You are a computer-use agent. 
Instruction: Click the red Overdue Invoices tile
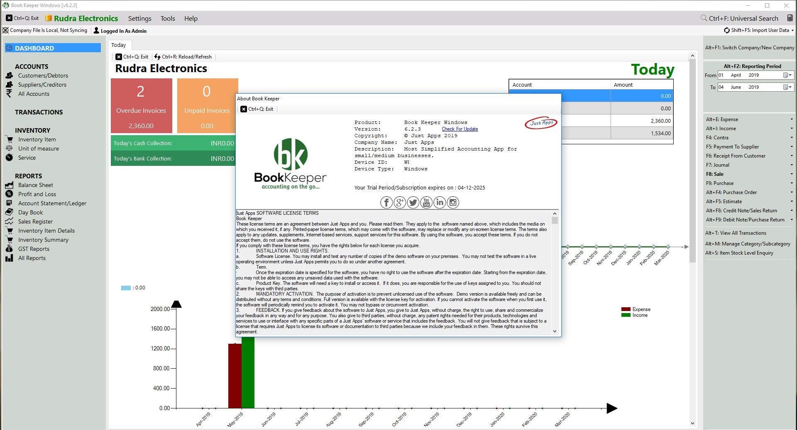pyautogui.click(x=142, y=106)
